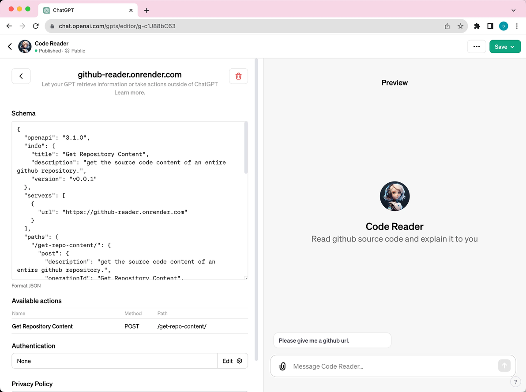Click Format JSON below schema box
Viewport: 526px width, 392px height.
coord(26,285)
